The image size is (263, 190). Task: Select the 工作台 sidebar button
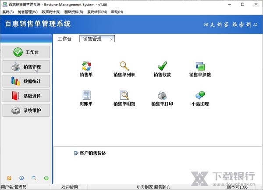click(26, 52)
